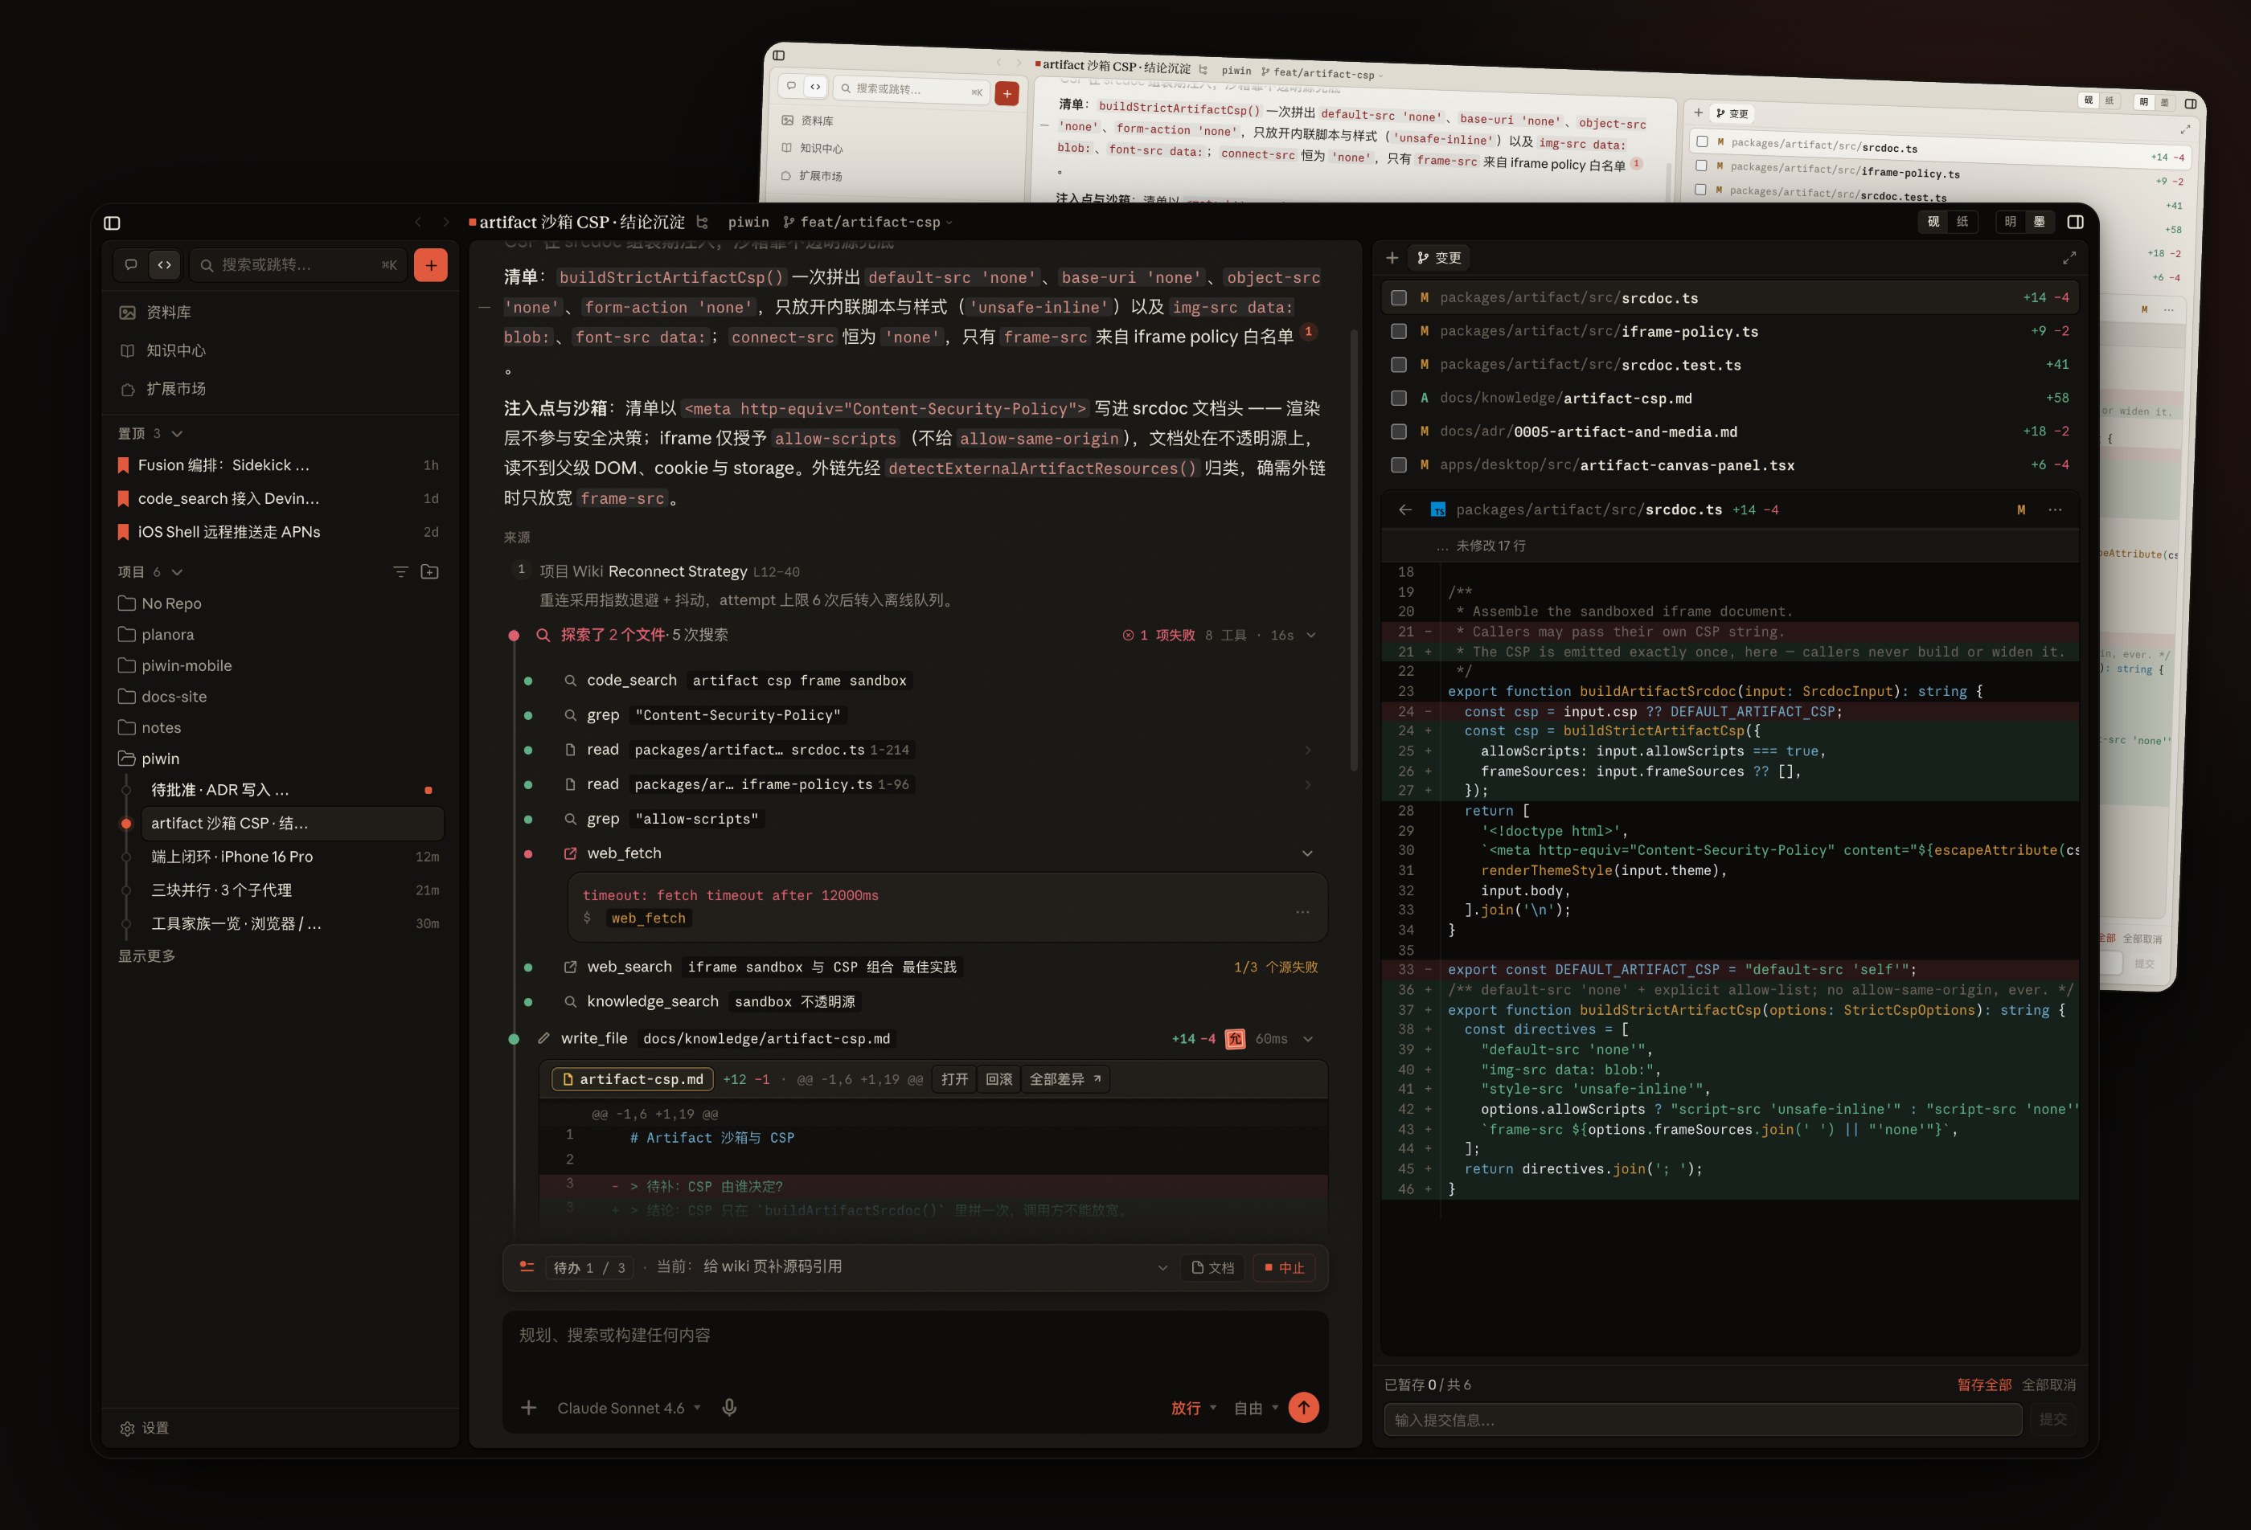
Task: Click 暂存全部 to stage all
Action: pyautogui.click(x=1983, y=1385)
